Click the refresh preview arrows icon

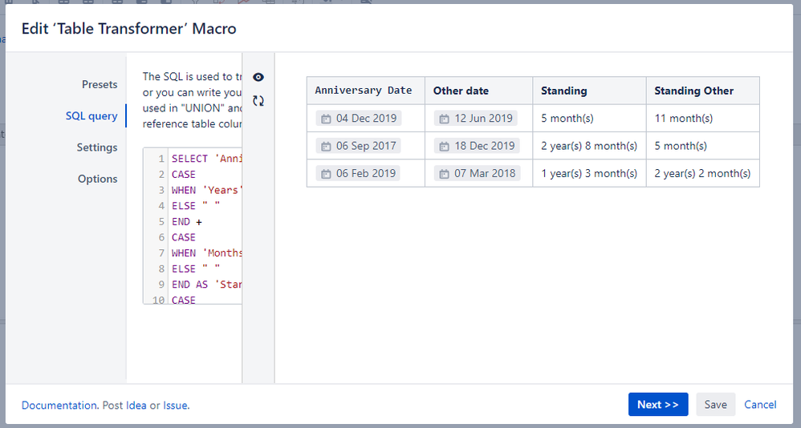258,101
